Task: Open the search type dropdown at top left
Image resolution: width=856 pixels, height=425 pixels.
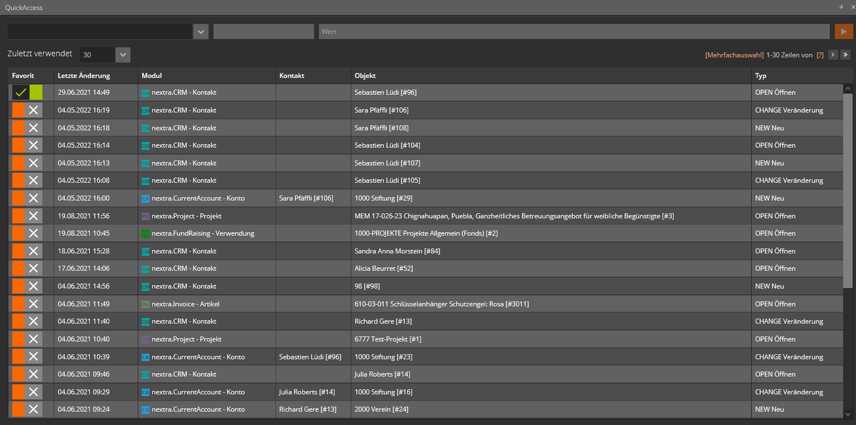Action: point(200,31)
